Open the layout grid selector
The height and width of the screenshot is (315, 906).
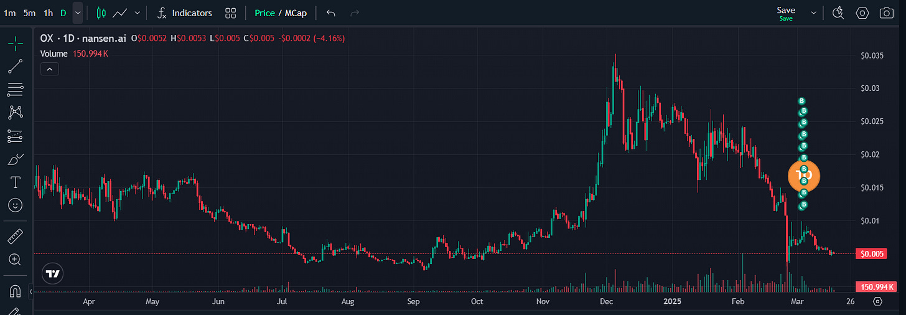point(231,12)
